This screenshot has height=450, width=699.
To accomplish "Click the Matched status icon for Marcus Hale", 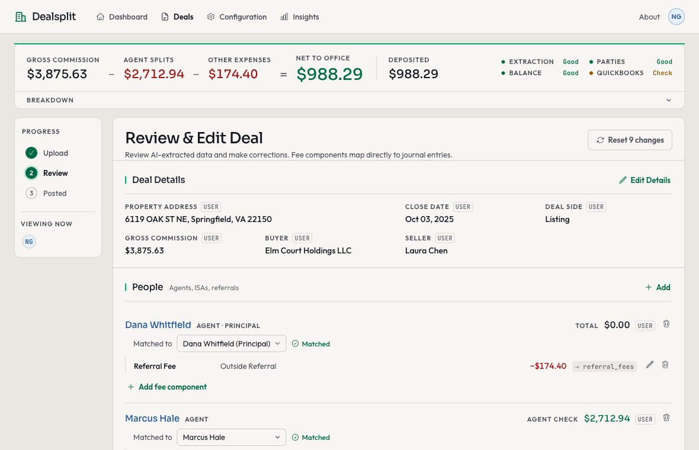I will (295, 438).
